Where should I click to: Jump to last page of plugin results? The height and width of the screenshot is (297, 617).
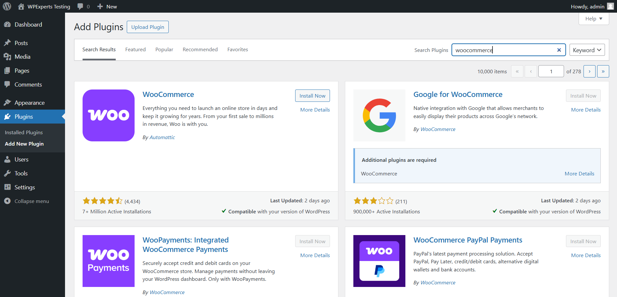[x=603, y=71]
